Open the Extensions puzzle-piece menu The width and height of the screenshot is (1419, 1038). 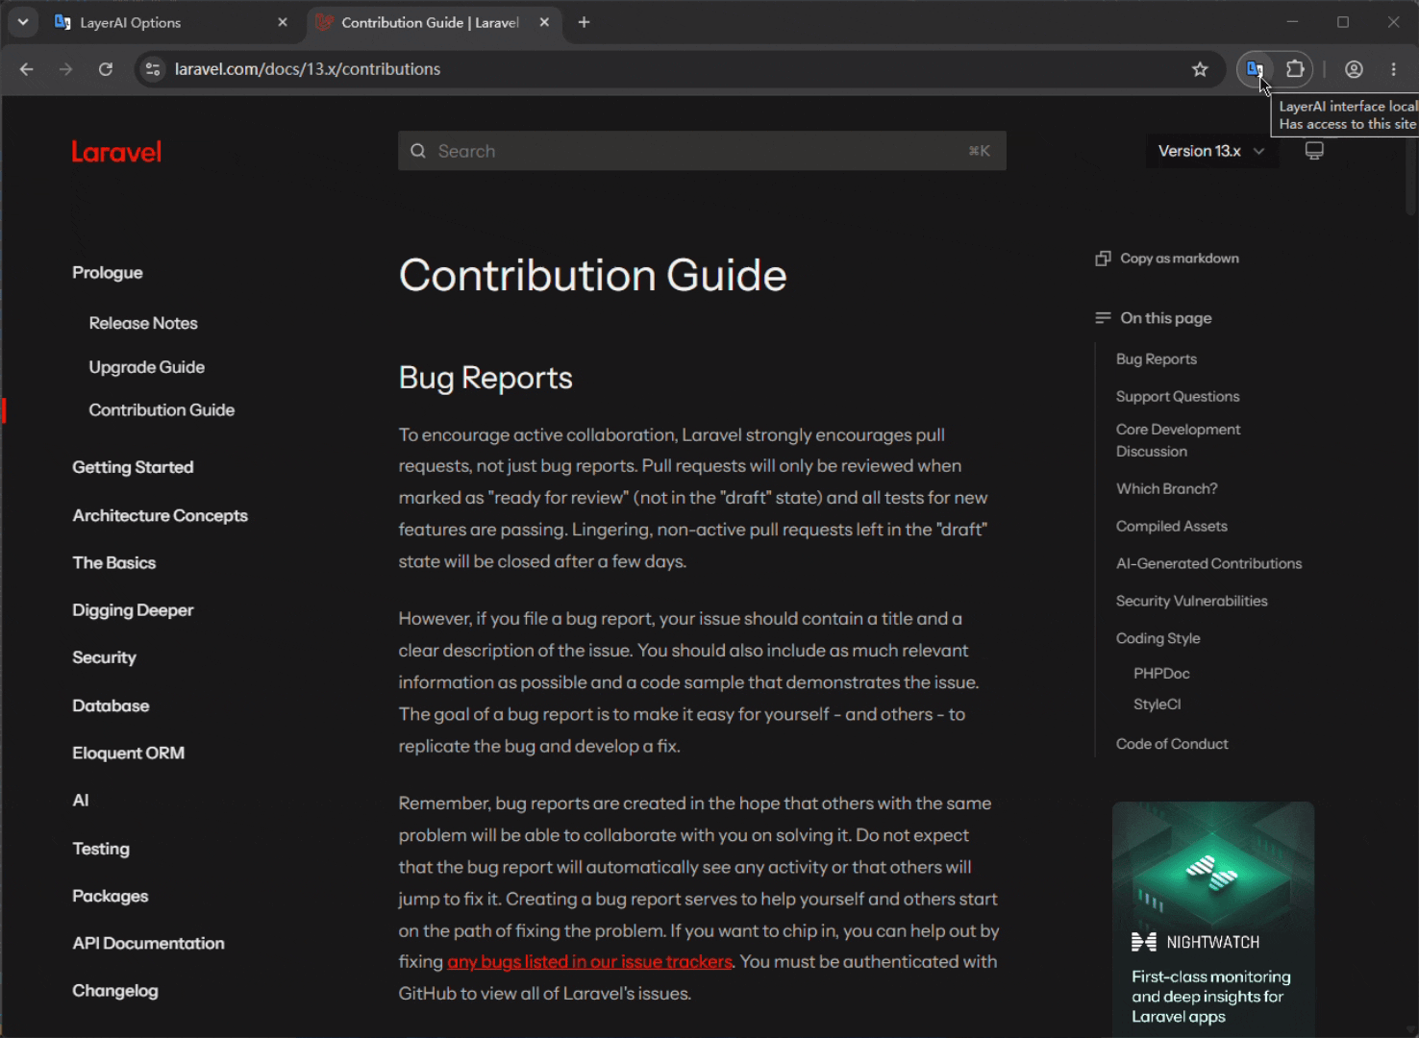tap(1295, 69)
